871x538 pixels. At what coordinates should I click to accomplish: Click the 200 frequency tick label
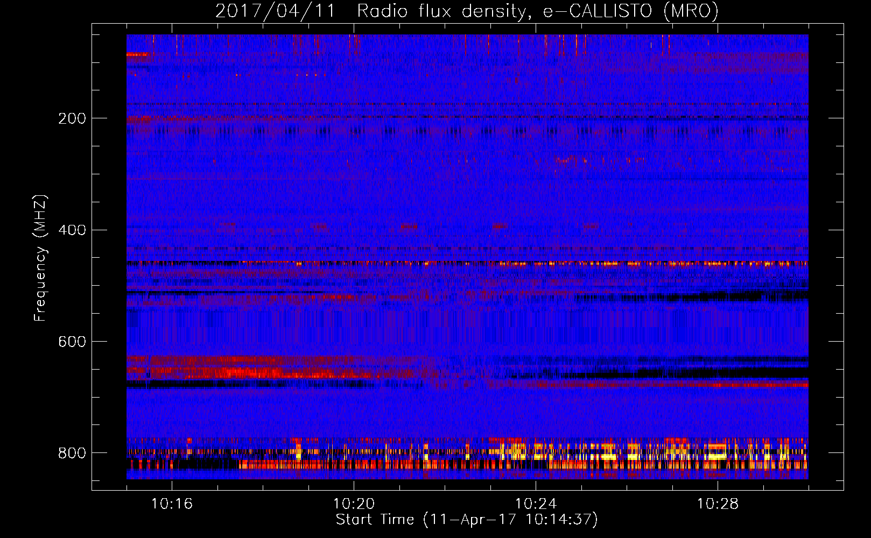72,118
